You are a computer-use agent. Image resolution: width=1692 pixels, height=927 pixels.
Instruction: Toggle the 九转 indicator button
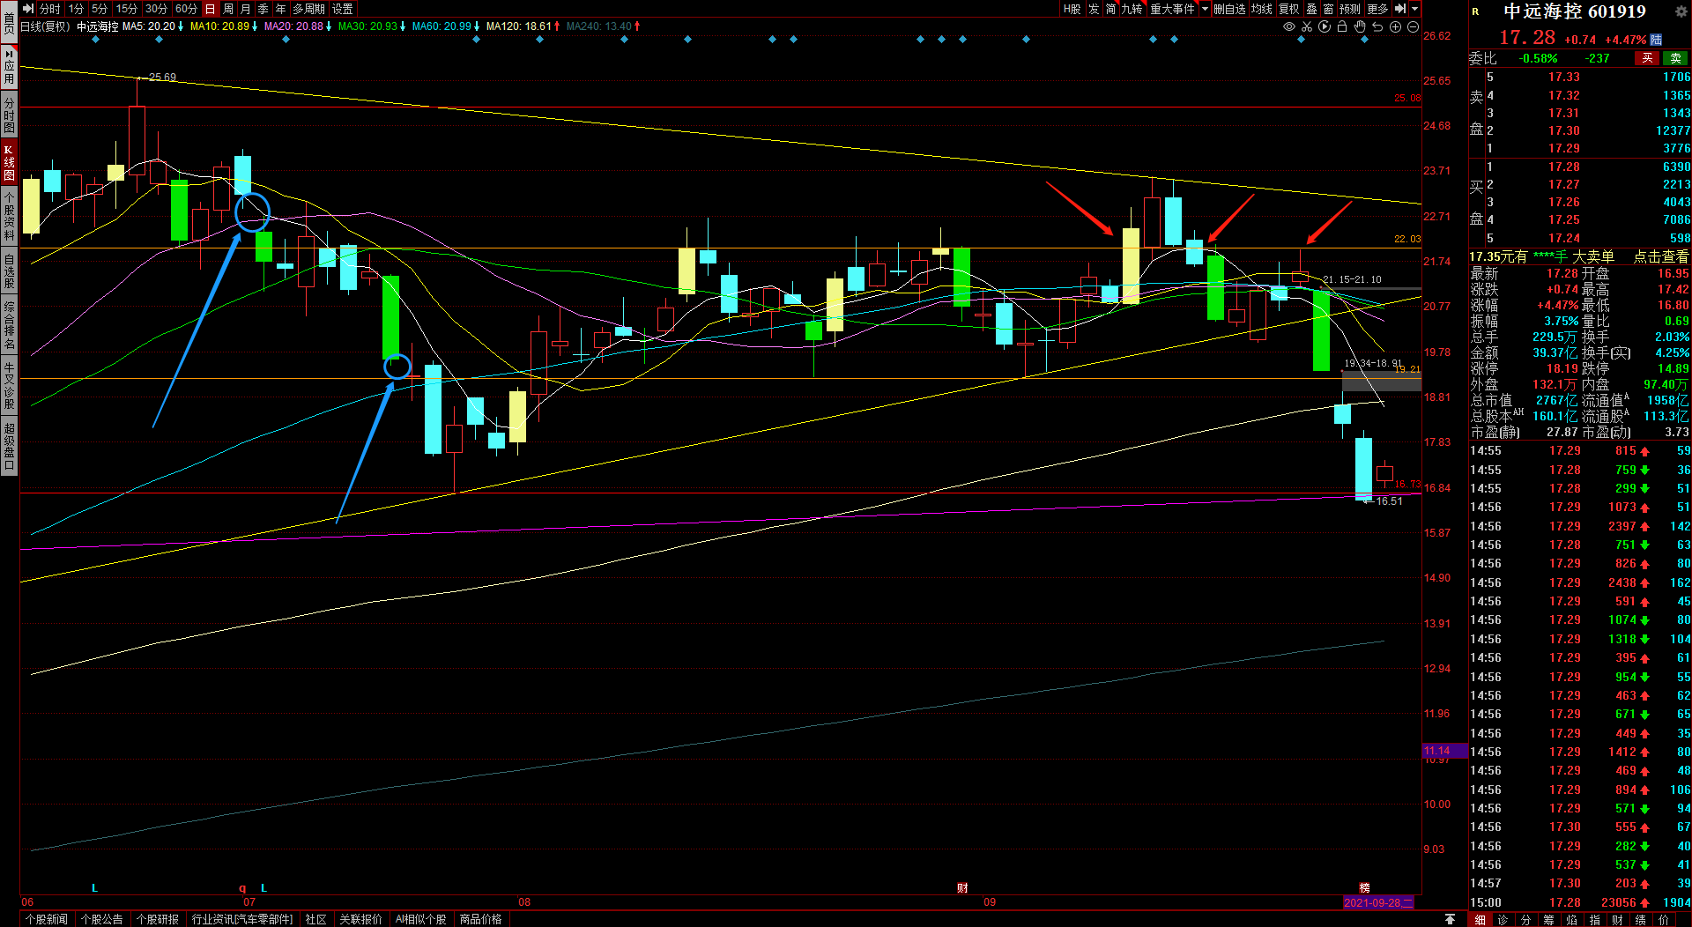click(x=1132, y=9)
